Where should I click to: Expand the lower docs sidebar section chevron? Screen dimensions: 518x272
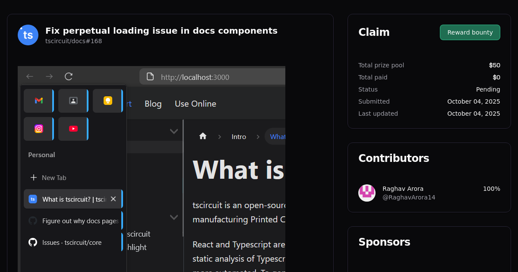(174, 217)
